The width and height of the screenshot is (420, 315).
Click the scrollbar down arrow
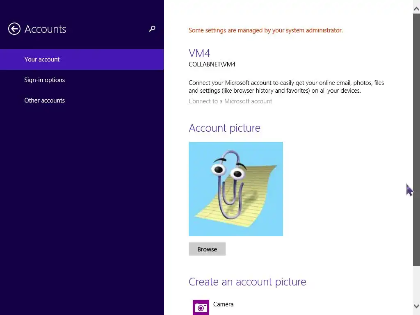[x=416, y=306]
